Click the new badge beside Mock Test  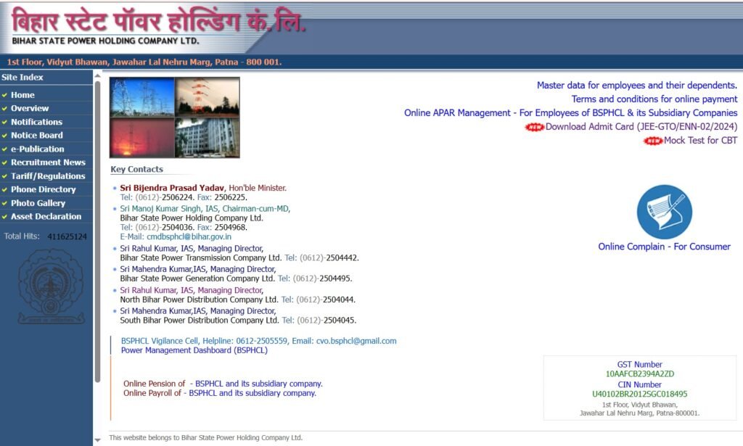(x=653, y=141)
